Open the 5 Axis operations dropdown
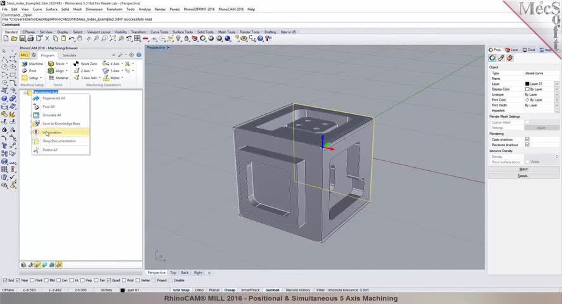The height and width of the screenshot is (304, 562). (122, 71)
